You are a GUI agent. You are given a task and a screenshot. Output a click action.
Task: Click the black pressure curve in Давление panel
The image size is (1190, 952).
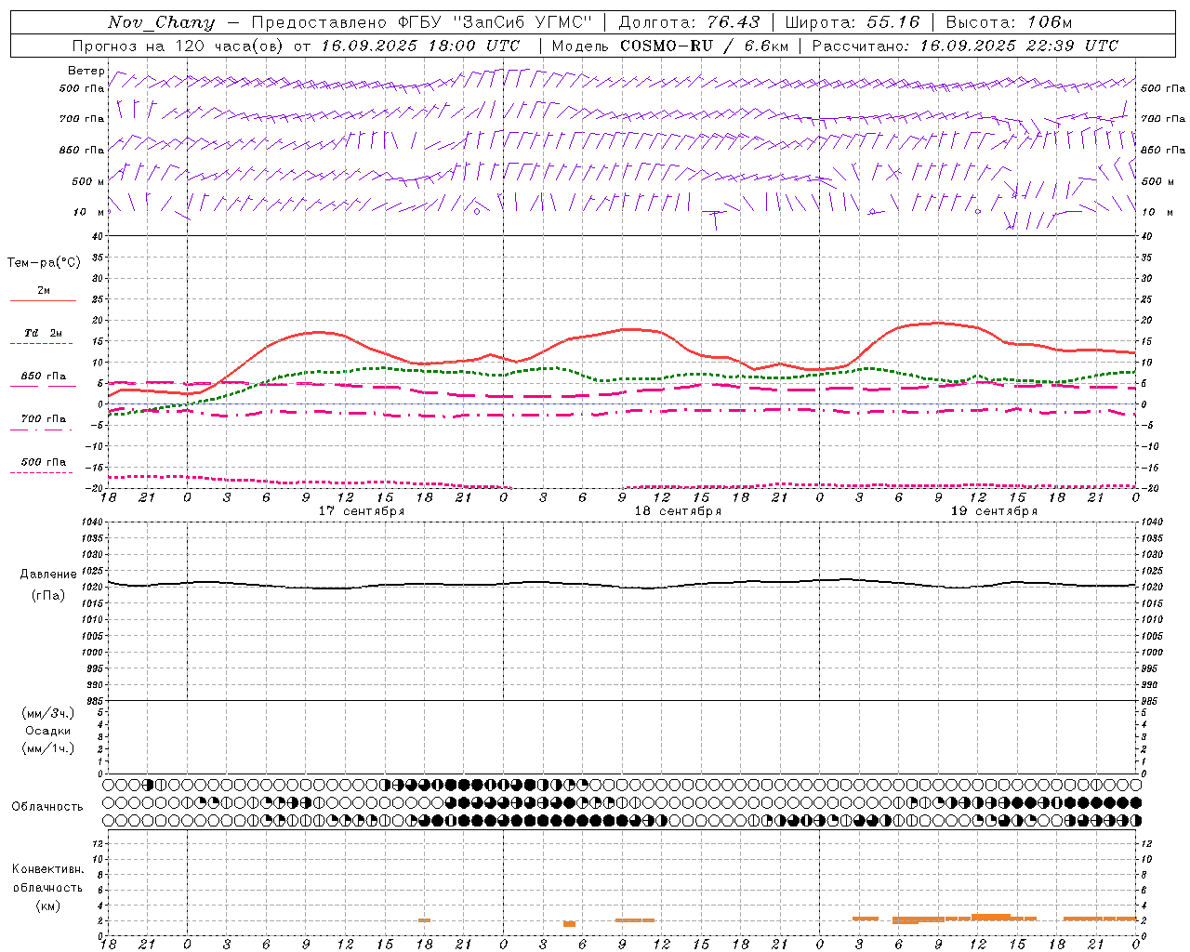click(x=621, y=586)
